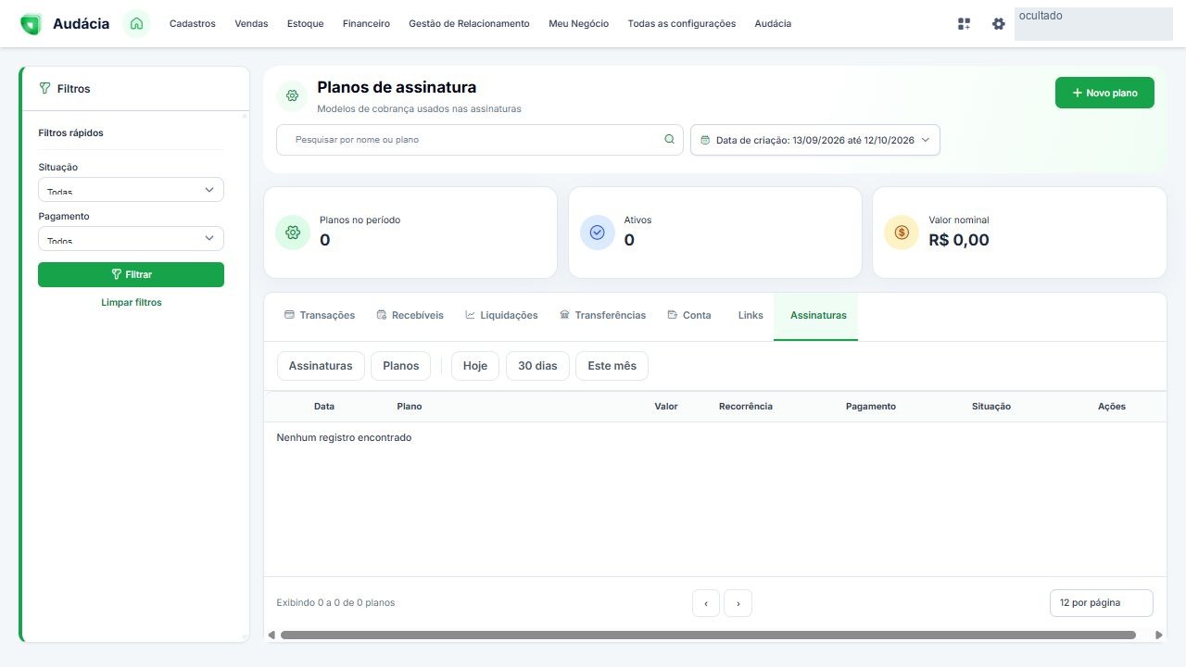The image size is (1186, 667).
Task: Open the Vendas menu
Action: click(251, 24)
